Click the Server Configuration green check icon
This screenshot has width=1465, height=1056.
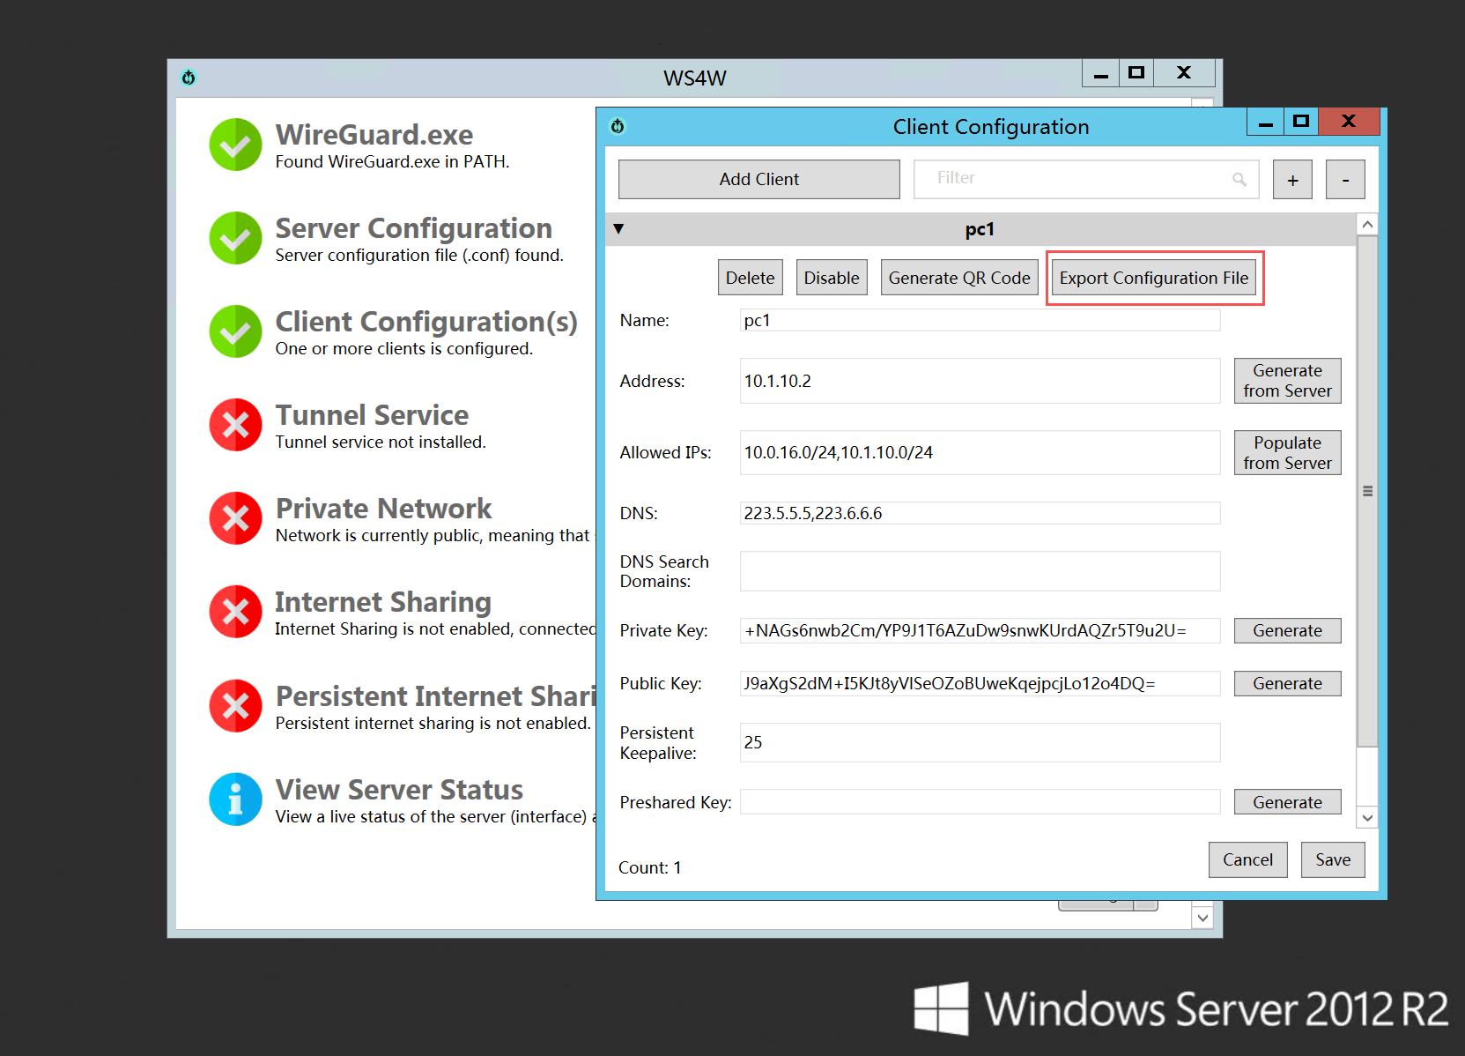[x=235, y=238]
